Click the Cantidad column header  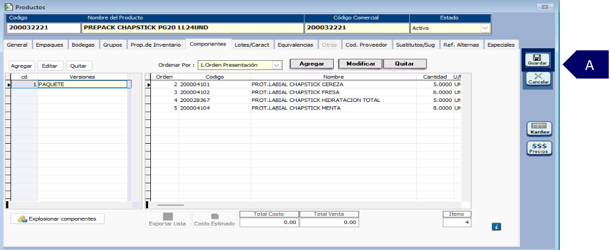(x=435, y=76)
